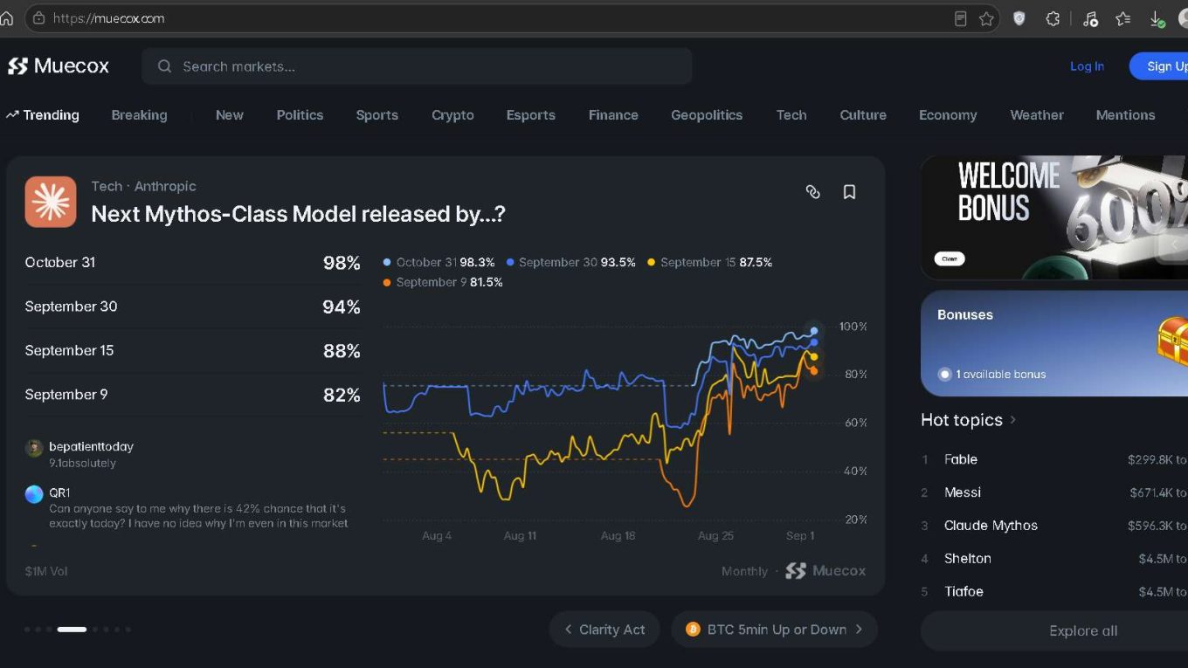Click the Anthropic logo on the market card

pyautogui.click(x=51, y=202)
